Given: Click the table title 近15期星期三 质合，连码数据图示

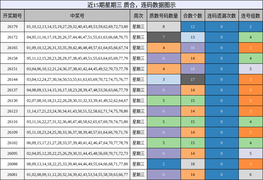Looking at the screenshot, I should pos(131,5).
